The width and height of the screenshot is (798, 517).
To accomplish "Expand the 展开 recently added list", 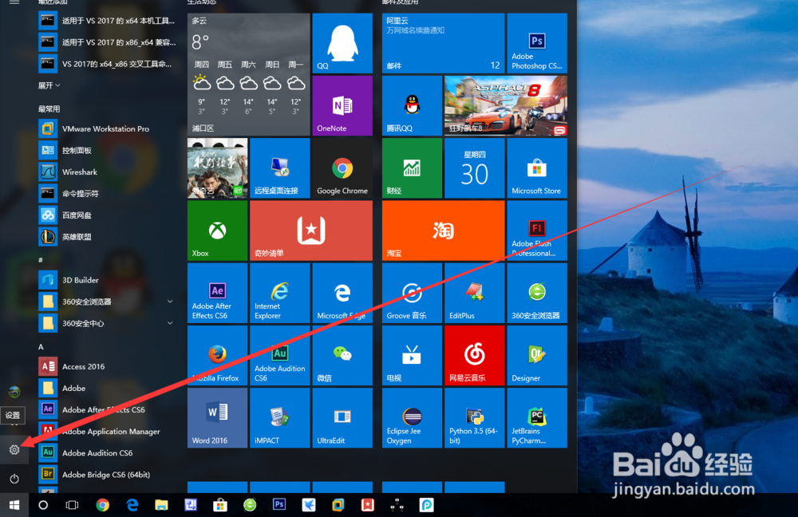I will coord(49,85).
